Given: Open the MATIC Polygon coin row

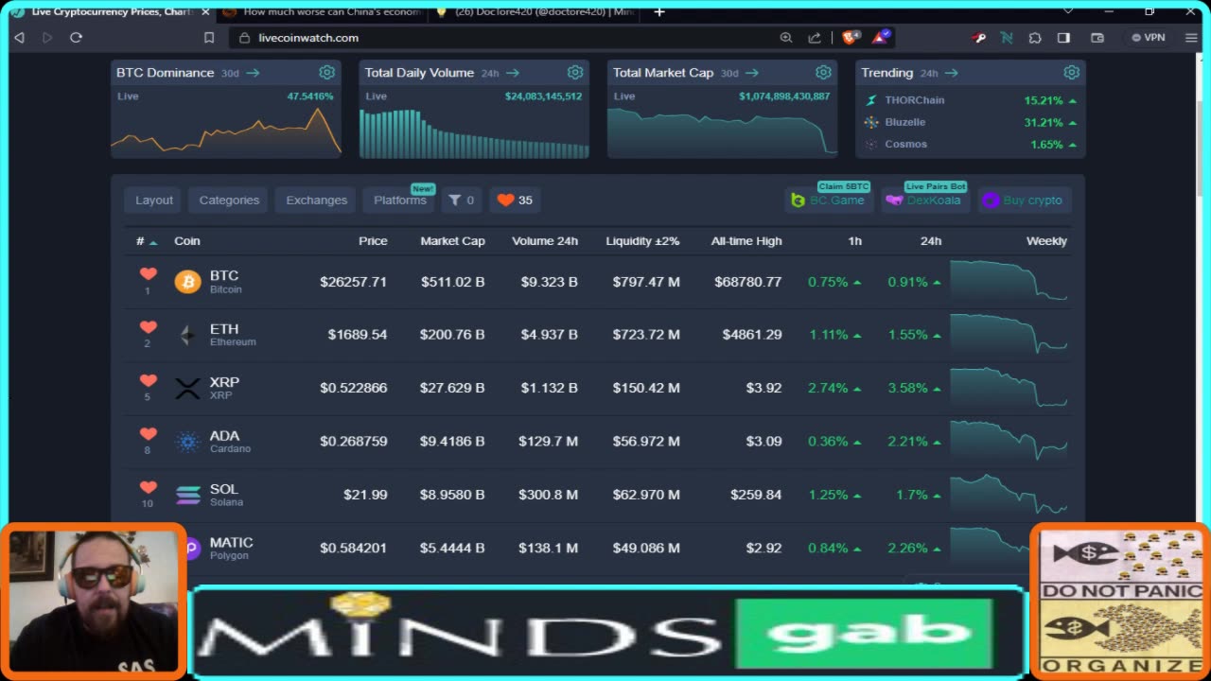Looking at the screenshot, I should pyautogui.click(x=598, y=548).
